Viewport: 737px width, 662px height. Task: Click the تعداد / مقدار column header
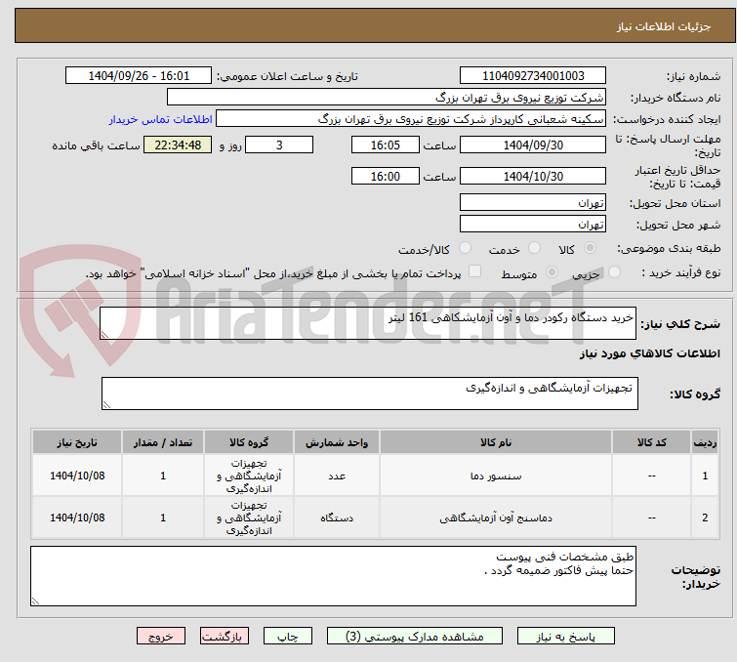pos(163,442)
